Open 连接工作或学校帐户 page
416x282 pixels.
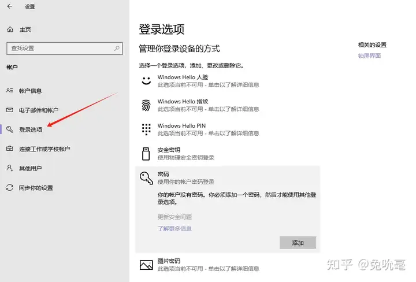pyautogui.click(x=44, y=149)
